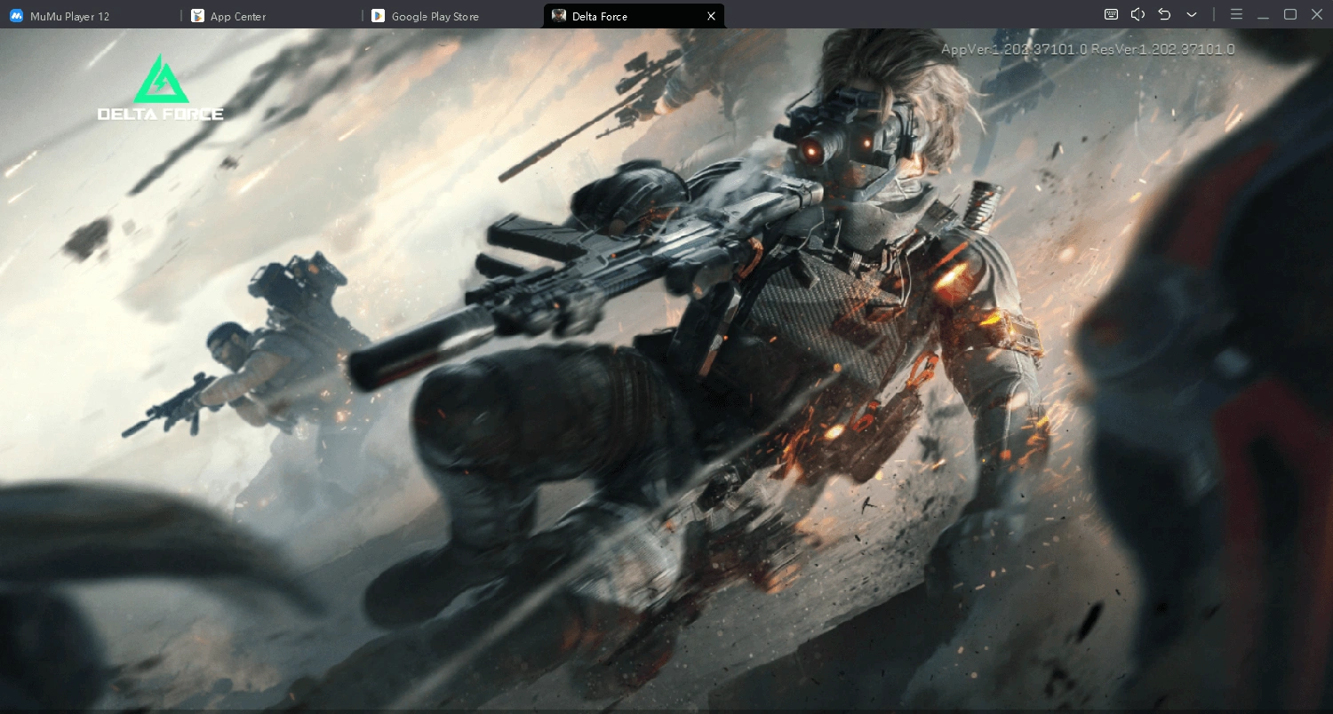
Task: Click the DELTA FORCE in-game logo
Action: (x=161, y=87)
